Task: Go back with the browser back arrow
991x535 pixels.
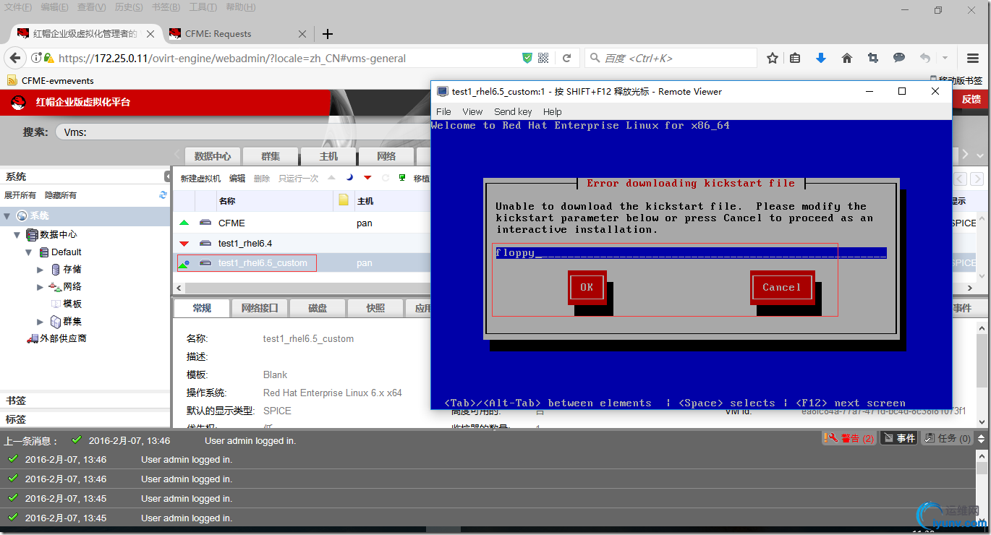Action: (x=15, y=58)
